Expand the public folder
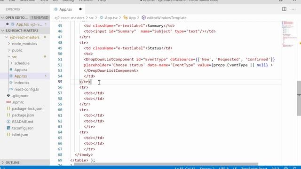Screen dimensions: 301x169 point(17,50)
